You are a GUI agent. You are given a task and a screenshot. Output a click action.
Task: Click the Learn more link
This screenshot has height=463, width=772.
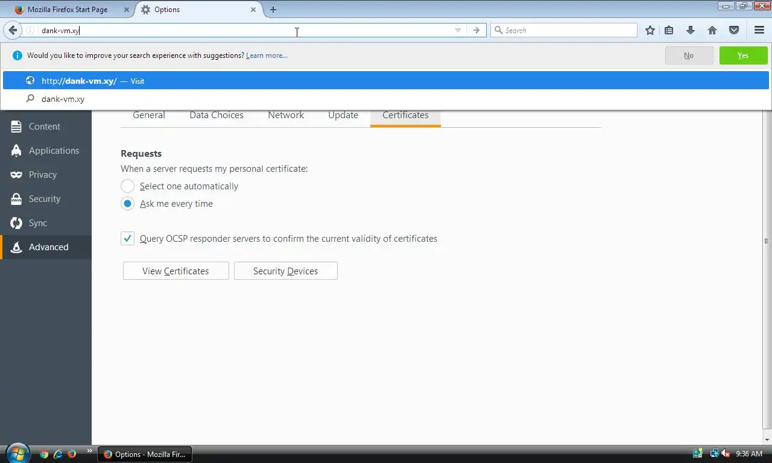click(267, 55)
